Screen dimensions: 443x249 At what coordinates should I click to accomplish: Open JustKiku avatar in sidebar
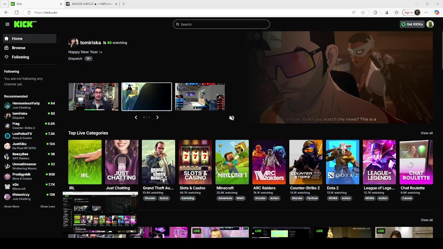tap(7, 146)
